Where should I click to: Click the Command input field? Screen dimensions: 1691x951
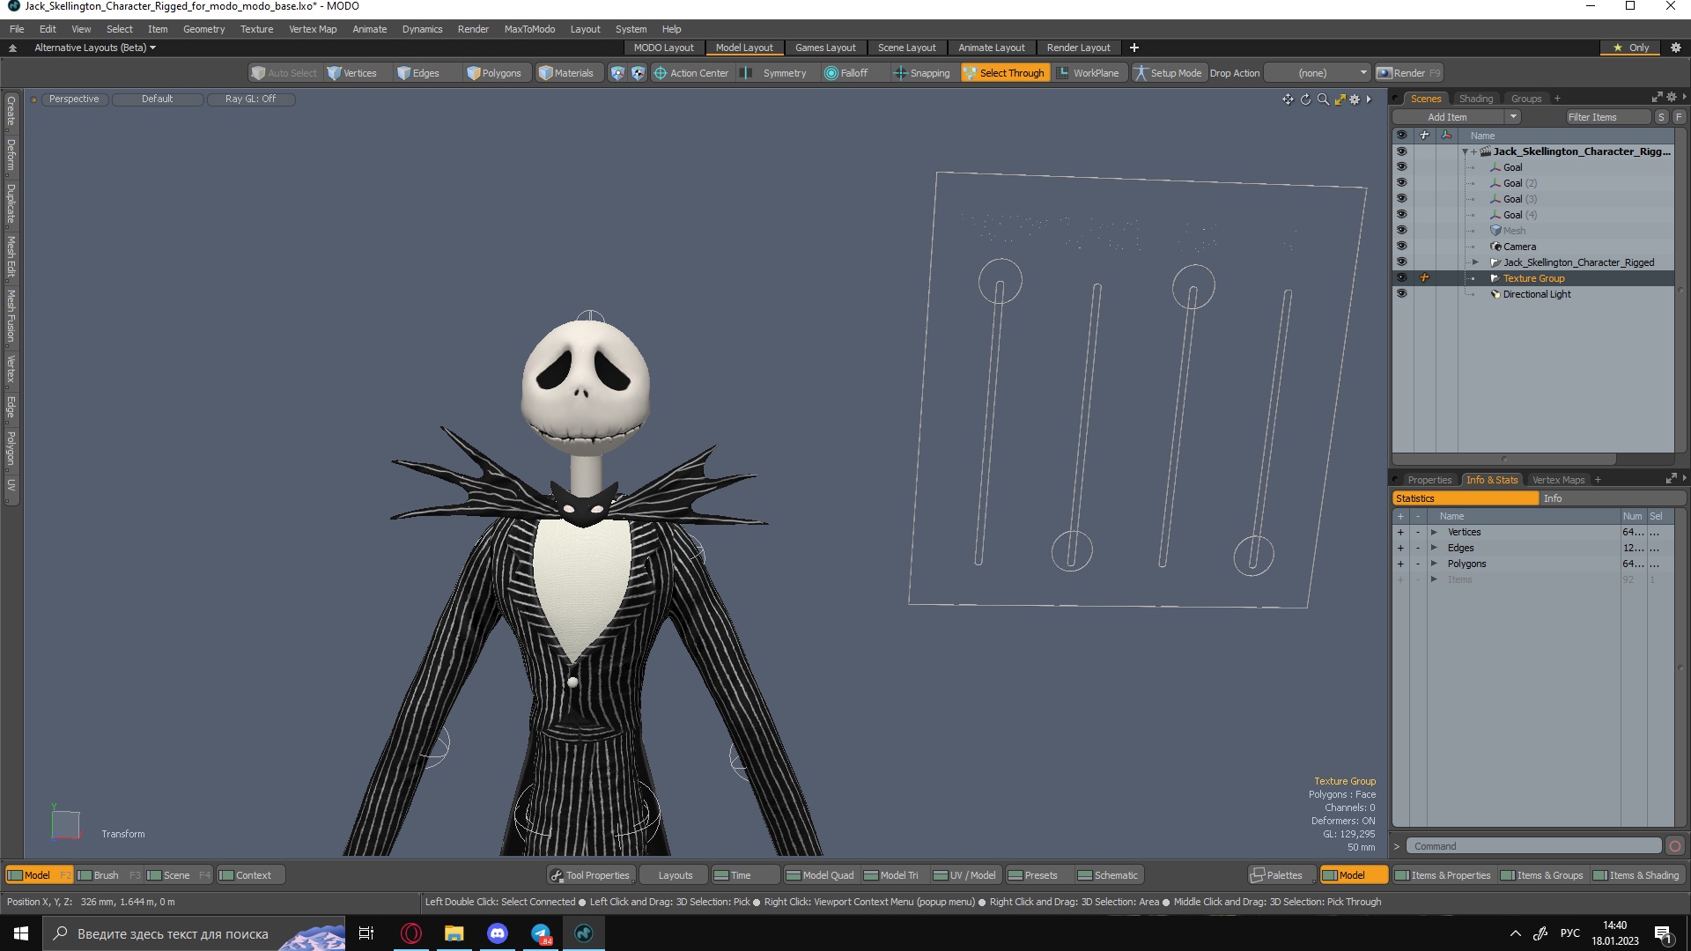click(x=1533, y=846)
